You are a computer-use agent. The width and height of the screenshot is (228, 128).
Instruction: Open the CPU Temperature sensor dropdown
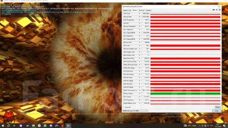[x=139, y=100]
